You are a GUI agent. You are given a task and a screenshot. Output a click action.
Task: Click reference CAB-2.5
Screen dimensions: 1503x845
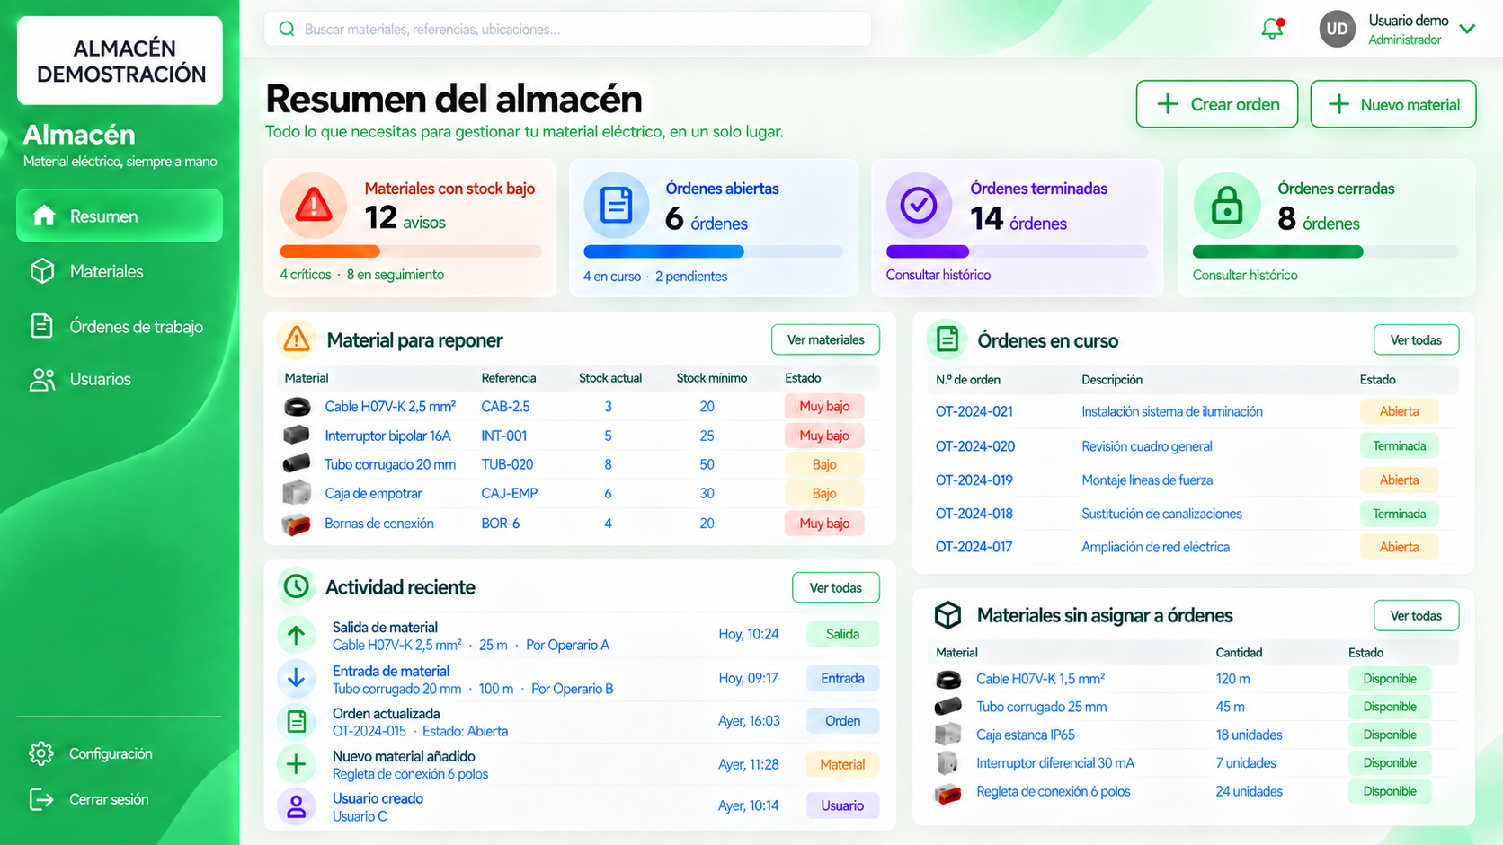pyautogui.click(x=505, y=407)
